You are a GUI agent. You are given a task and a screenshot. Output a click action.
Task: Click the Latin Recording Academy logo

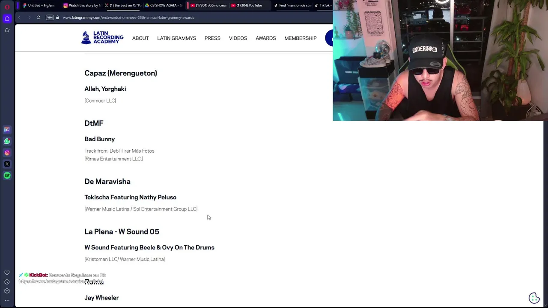pos(102,38)
